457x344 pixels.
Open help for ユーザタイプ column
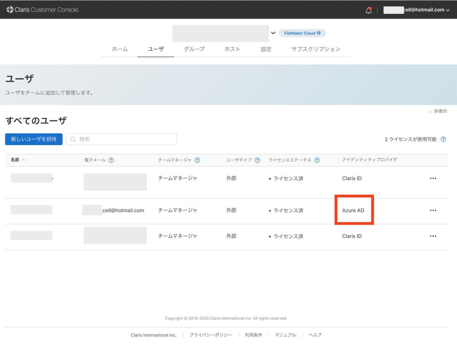coord(257,160)
